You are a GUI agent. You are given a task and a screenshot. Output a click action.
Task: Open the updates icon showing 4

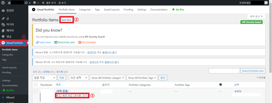pos(26,3)
